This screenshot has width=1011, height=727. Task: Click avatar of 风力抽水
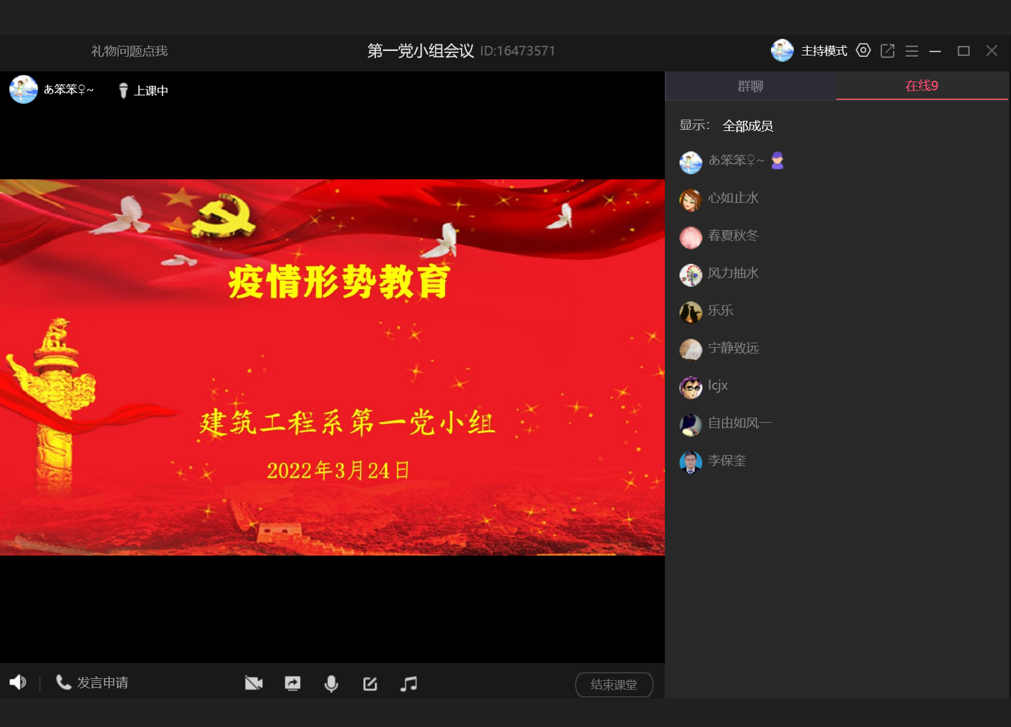[691, 275]
